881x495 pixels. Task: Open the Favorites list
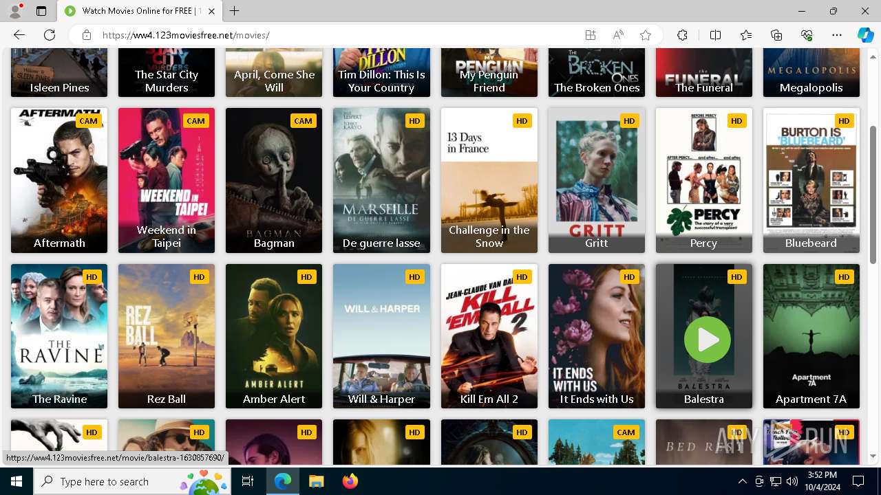pos(746,35)
